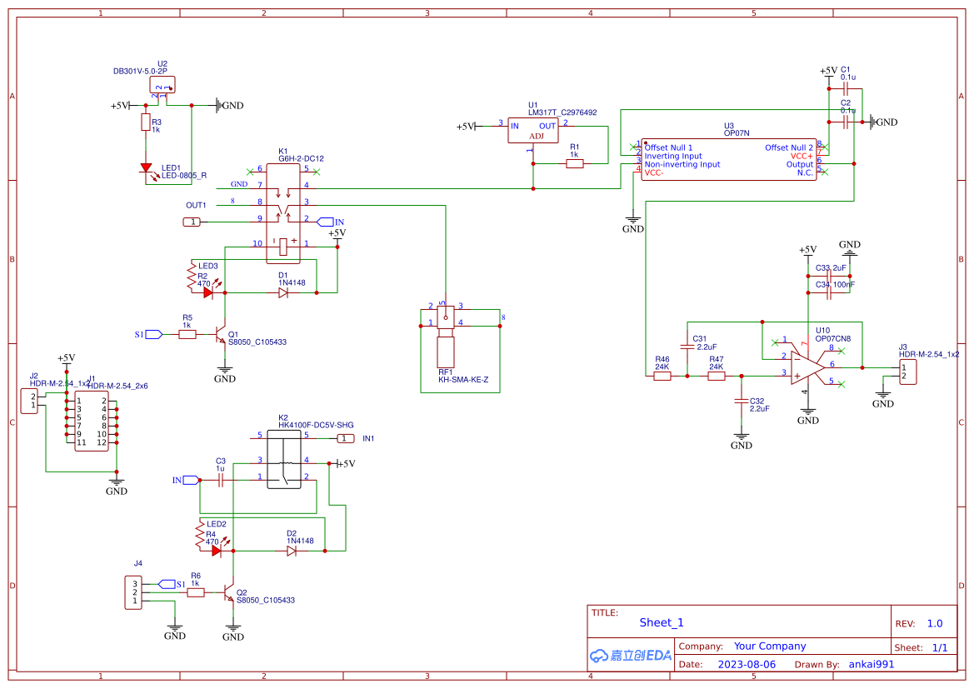Select resistor R5 1k symbol
Viewport: 974px width, 689px height.
tap(187, 335)
